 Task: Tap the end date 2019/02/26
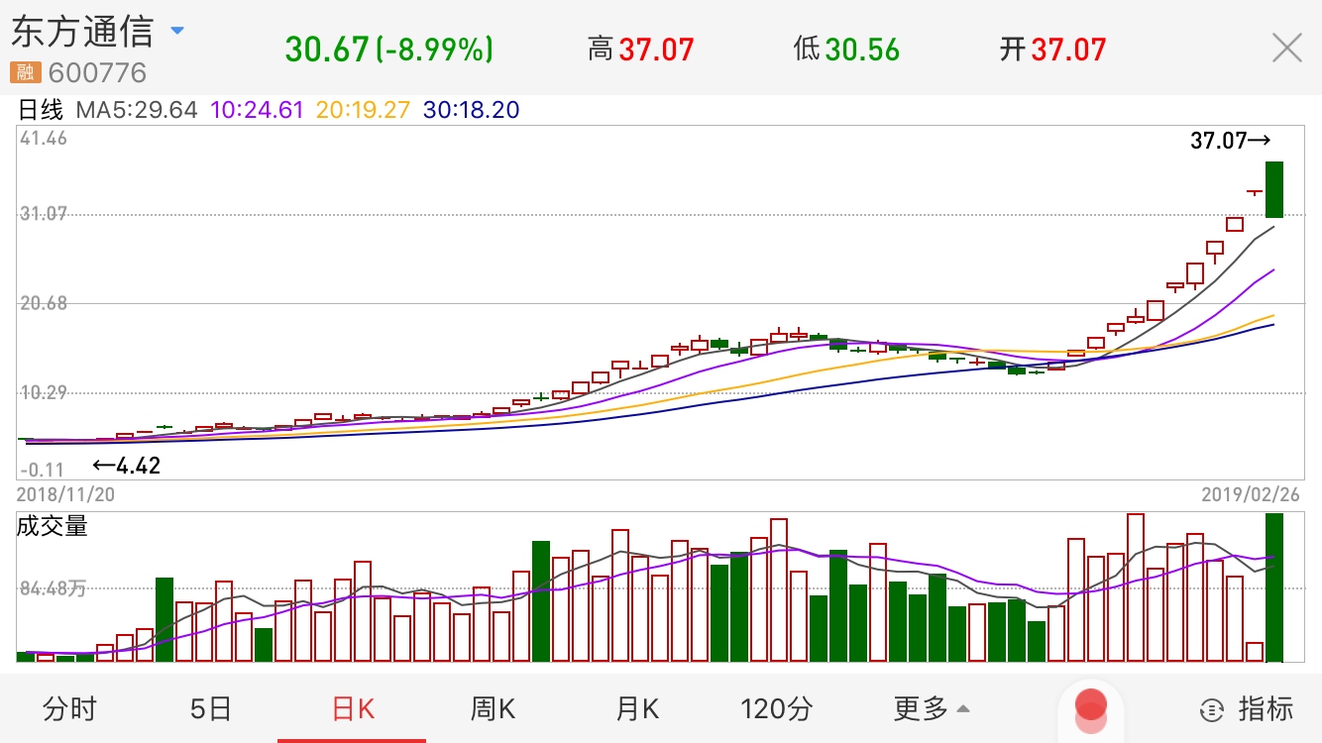pyautogui.click(x=1251, y=493)
